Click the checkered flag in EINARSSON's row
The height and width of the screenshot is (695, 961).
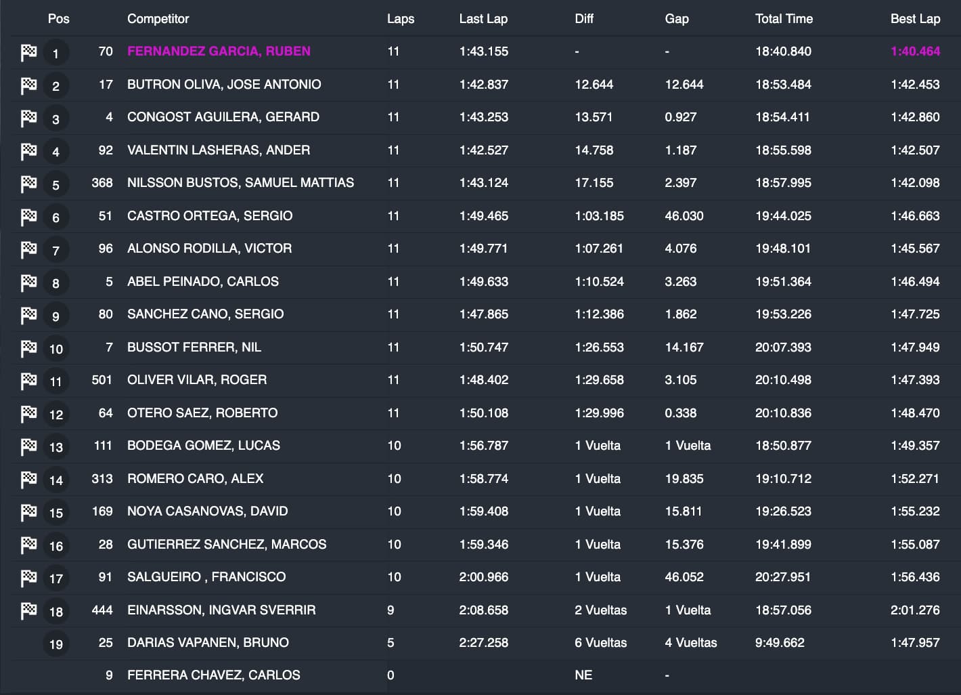click(28, 611)
